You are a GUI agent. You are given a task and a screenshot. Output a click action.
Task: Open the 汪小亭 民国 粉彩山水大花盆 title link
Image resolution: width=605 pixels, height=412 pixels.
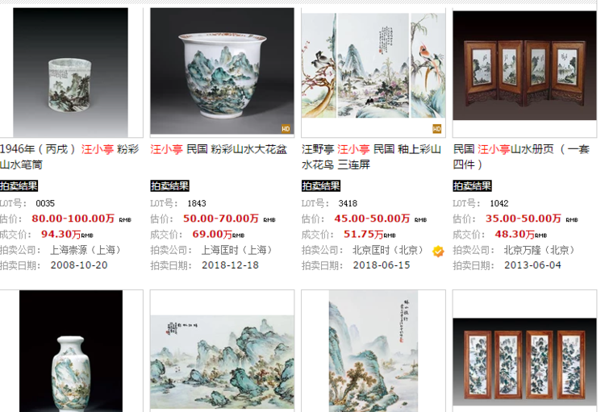(219, 149)
